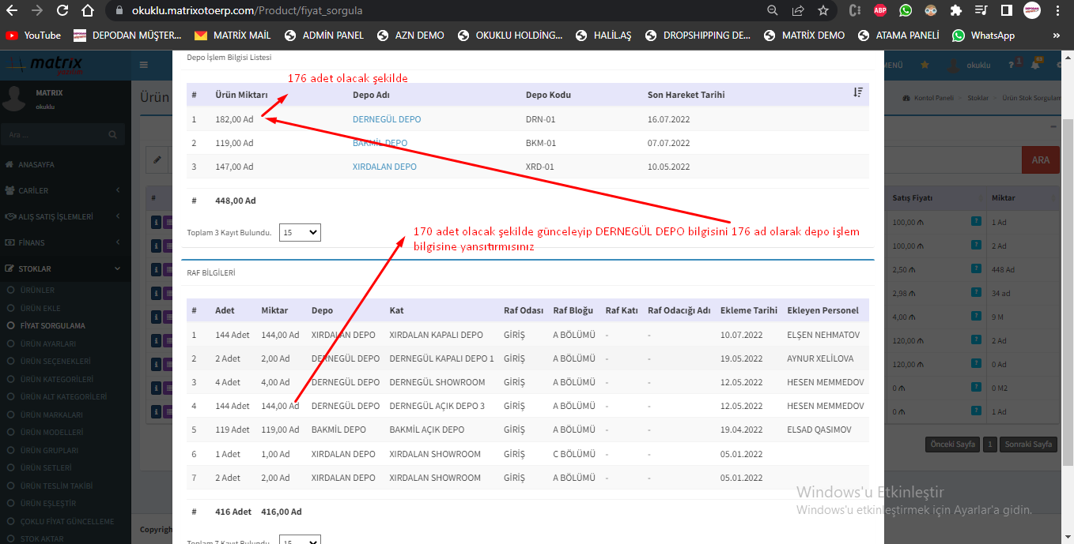Image resolution: width=1074 pixels, height=544 pixels.
Task: Click the red ARA search button
Action: coord(1040,159)
